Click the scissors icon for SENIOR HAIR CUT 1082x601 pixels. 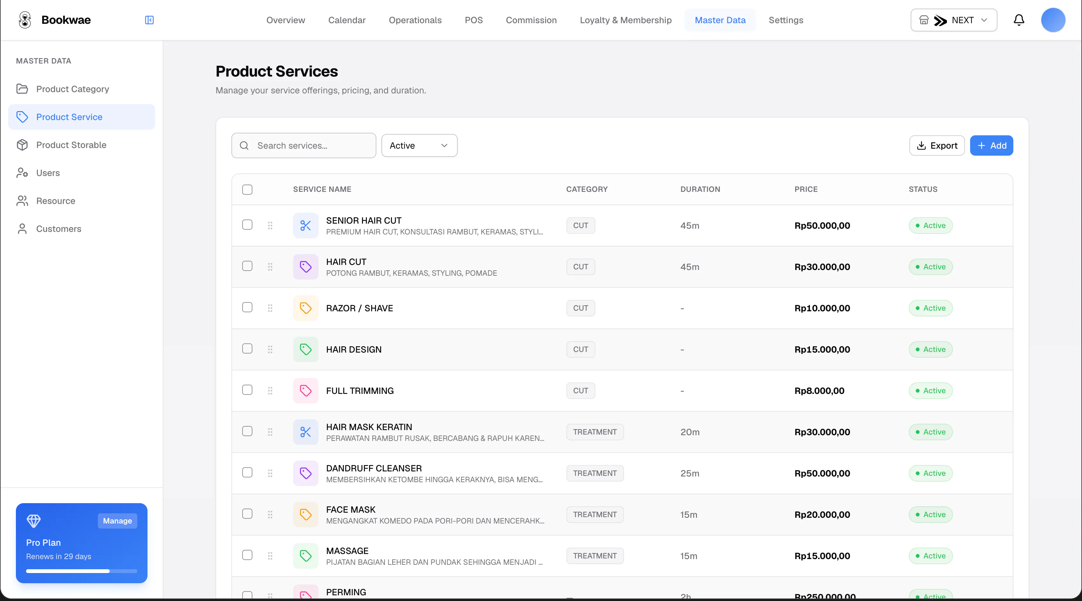[305, 226]
